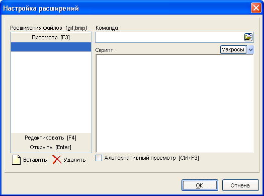The width and height of the screenshot is (264, 196).
Task: Expand the Макросы dropdown arrow
Action: click(x=250, y=49)
